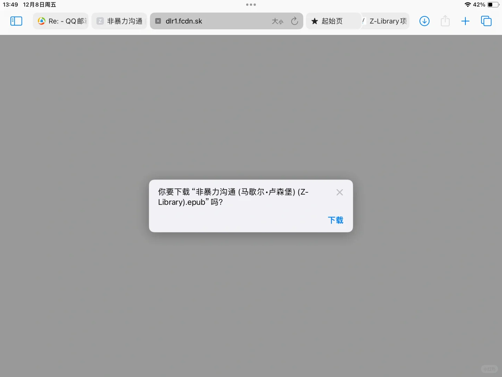Reload the current page
The height and width of the screenshot is (377, 502).
tap(295, 21)
